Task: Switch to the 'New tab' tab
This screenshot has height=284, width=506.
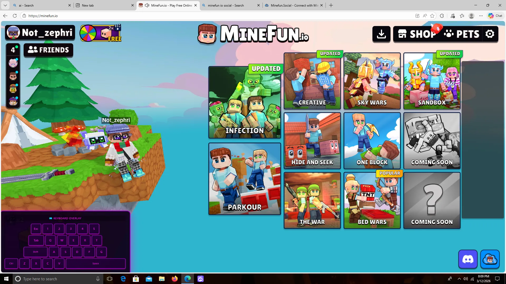Action: [x=105, y=5]
